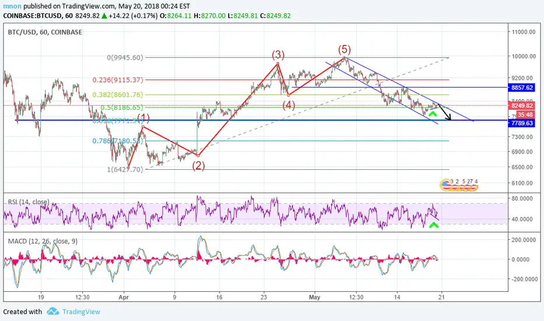Click the 23 date label on time axis
This screenshot has height=321, width=544.
[x=264, y=297]
